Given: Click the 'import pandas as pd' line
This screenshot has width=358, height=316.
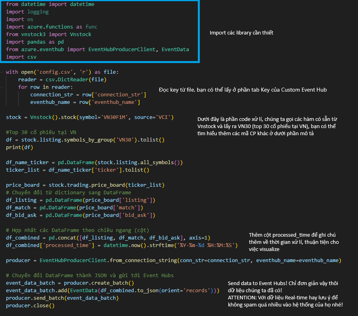Looking at the screenshot, I should pos(35,42).
